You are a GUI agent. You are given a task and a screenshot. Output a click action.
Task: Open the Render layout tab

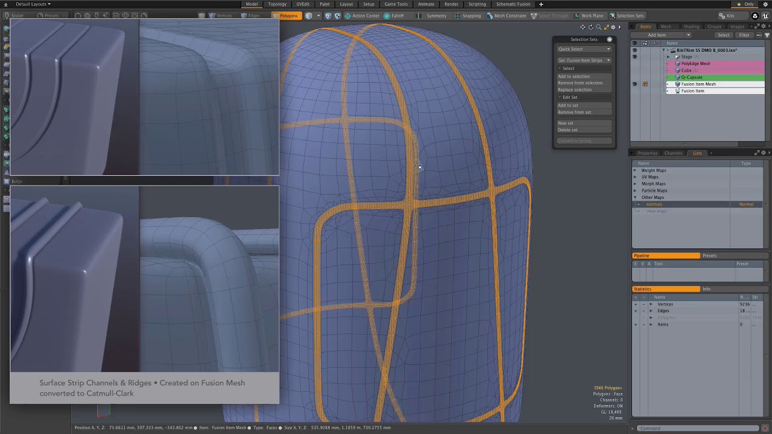(x=451, y=4)
